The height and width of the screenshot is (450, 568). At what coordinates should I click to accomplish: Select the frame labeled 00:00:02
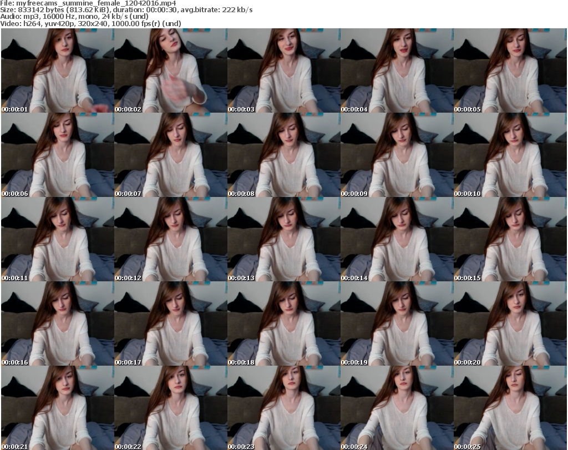coord(170,70)
